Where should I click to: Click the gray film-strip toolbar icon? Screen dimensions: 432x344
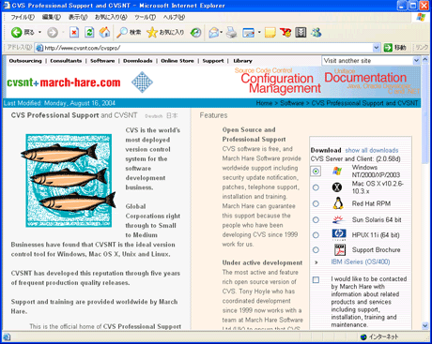[301, 32]
